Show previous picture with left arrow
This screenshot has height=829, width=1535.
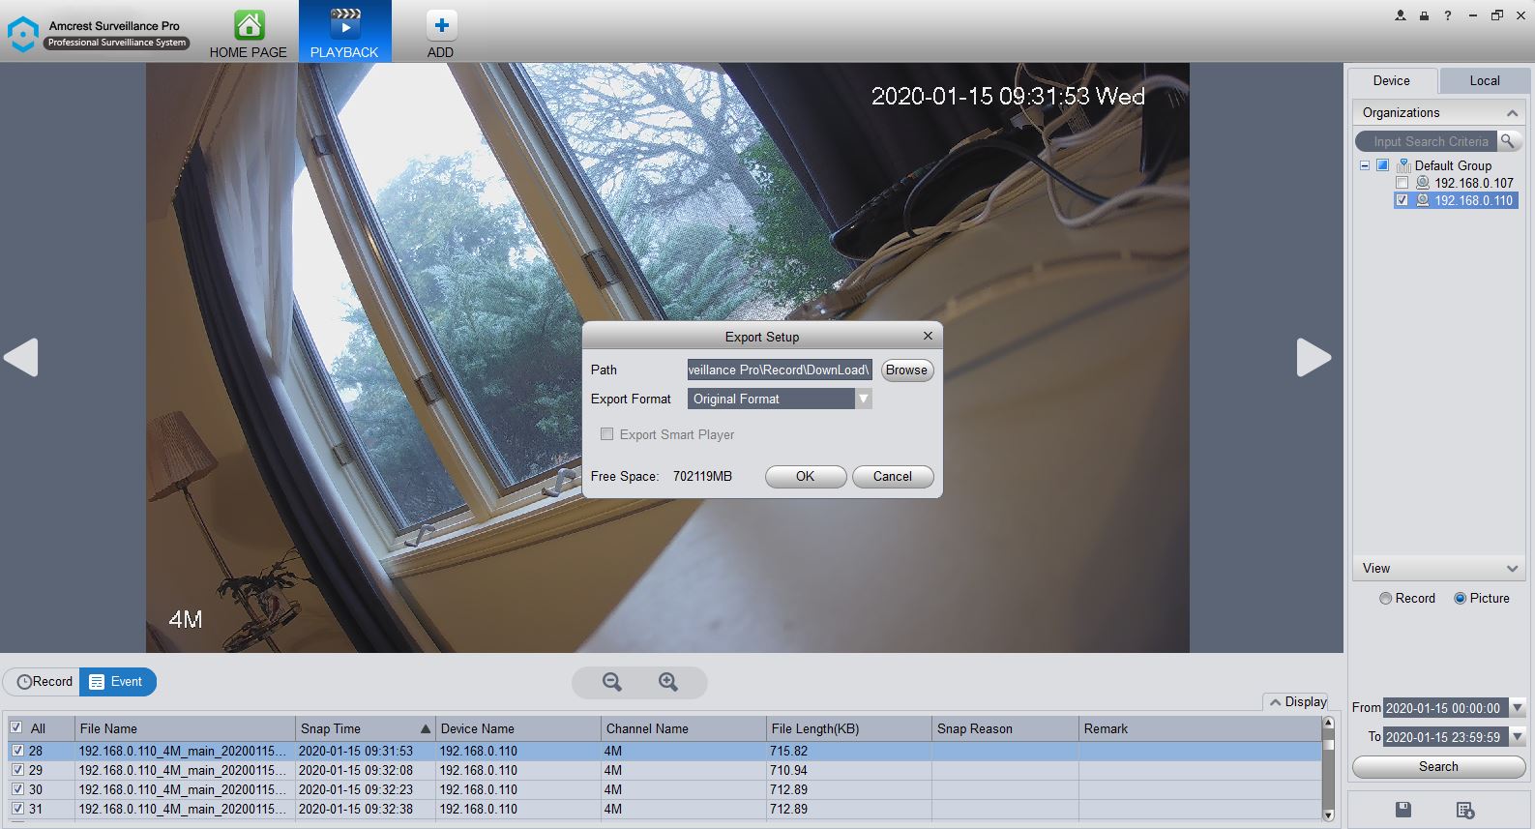[21, 357]
